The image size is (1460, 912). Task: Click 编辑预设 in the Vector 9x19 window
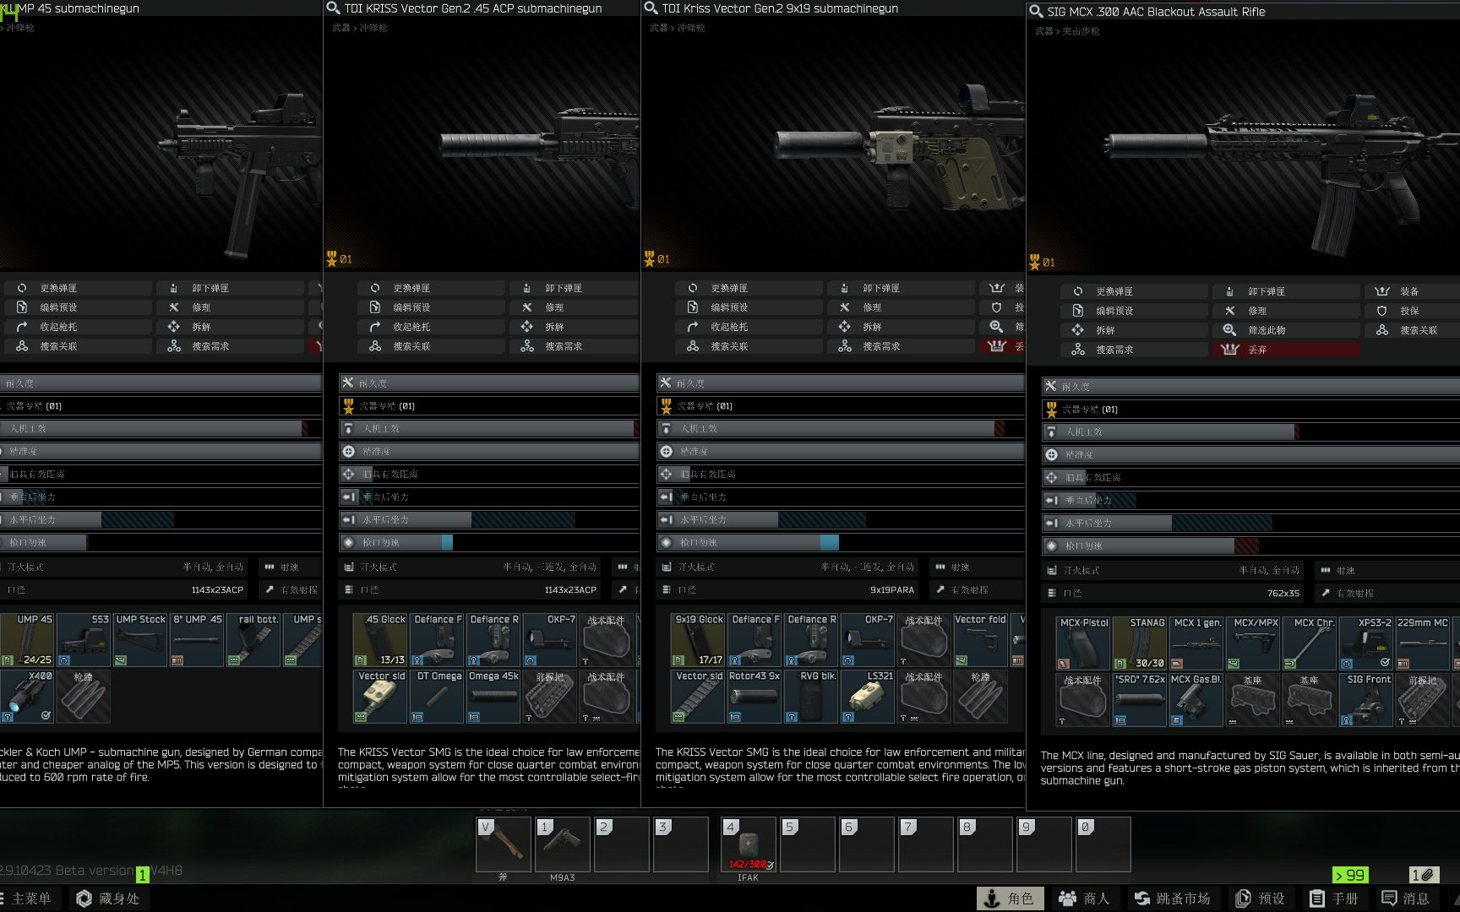(x=749, y=307)
